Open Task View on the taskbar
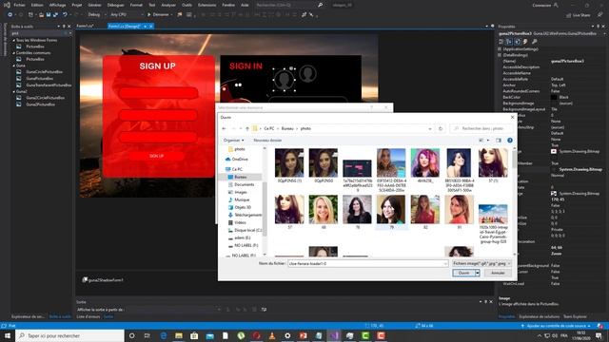Screen dimensions: 609x342 [147, 335]
